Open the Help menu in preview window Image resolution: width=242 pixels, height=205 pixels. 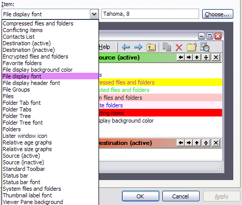104,47
